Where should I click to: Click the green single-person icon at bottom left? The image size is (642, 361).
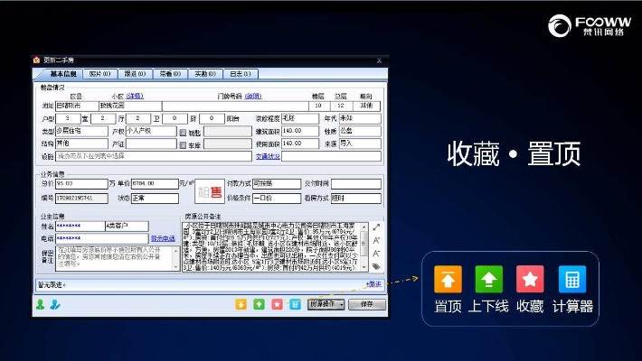(x=41, y=304)
